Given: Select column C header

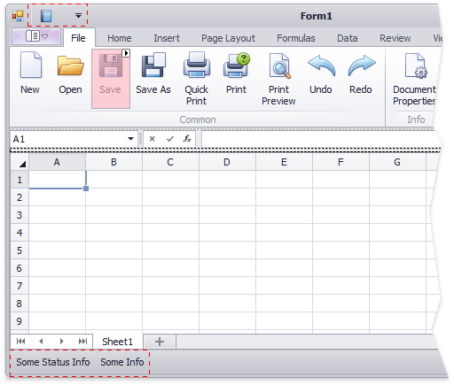Looking at the screenshot, I should (170, 162).
